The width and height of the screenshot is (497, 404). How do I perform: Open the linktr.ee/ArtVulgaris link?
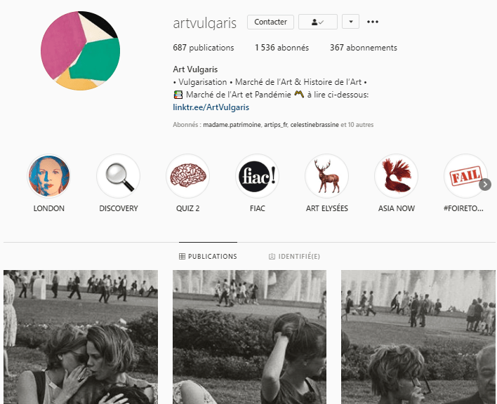pos(211,107)
